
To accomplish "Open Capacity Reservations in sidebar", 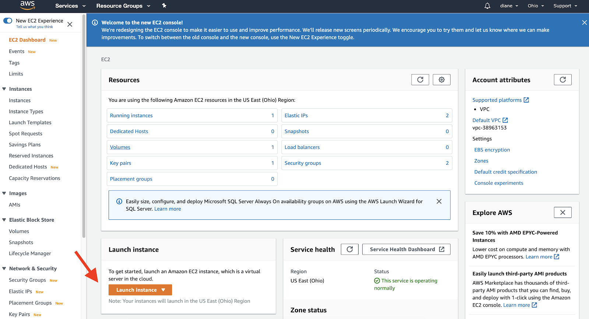I will click(x=35, y=178).
